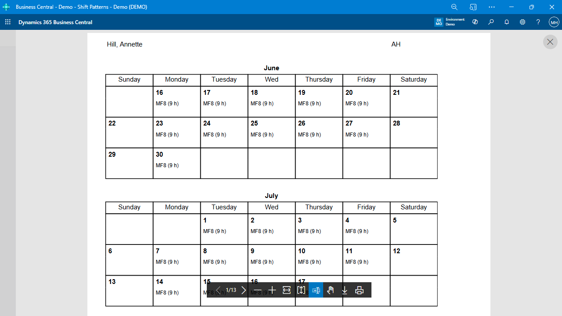Zoom out using the minus icon

(x=258, y=290)
